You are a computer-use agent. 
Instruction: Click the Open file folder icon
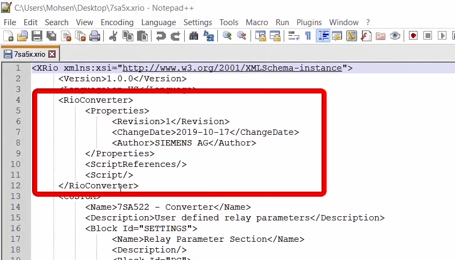click(22, 36)
